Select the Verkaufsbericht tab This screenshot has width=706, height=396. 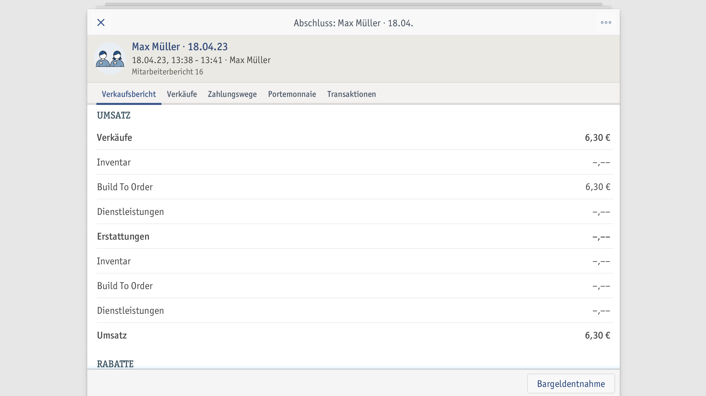[x=129, y=94]
